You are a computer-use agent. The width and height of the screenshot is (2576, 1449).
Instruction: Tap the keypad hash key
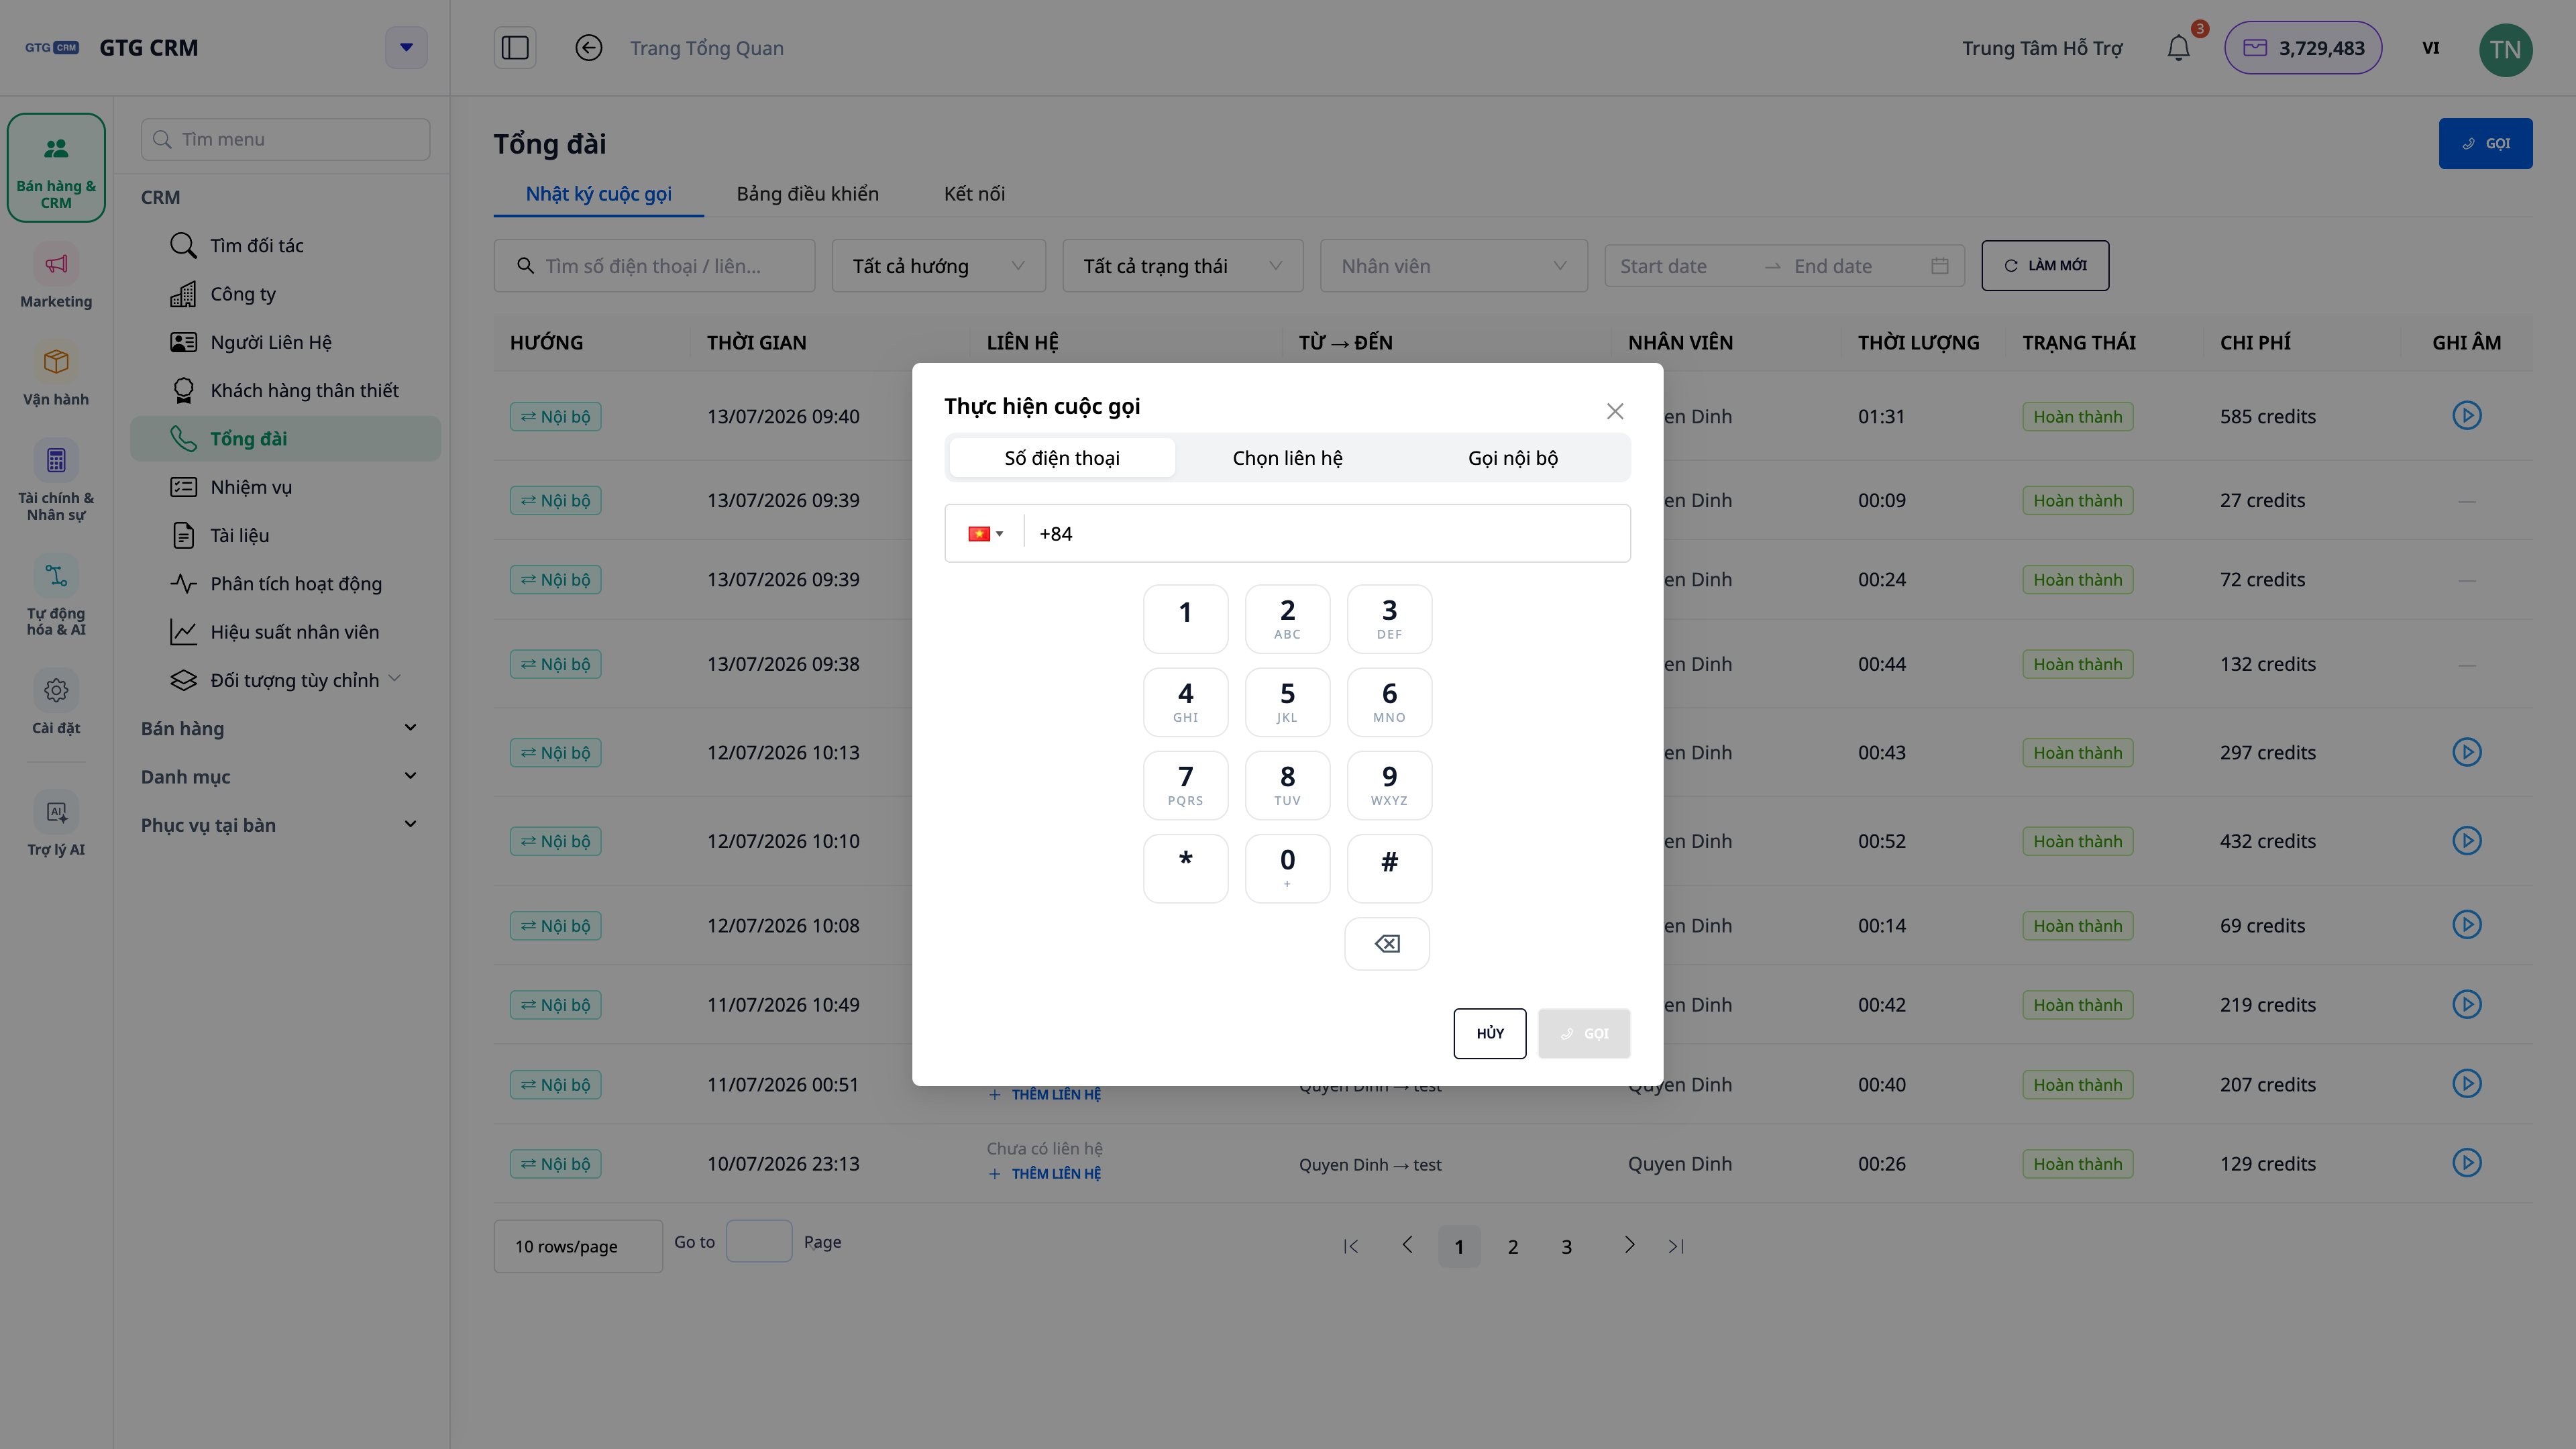click(x=1389, y=868)
